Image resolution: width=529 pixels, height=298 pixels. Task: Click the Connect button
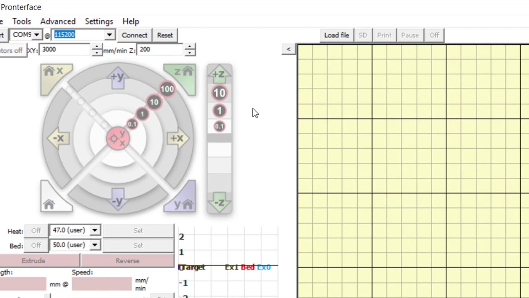(x=134, y=35)
